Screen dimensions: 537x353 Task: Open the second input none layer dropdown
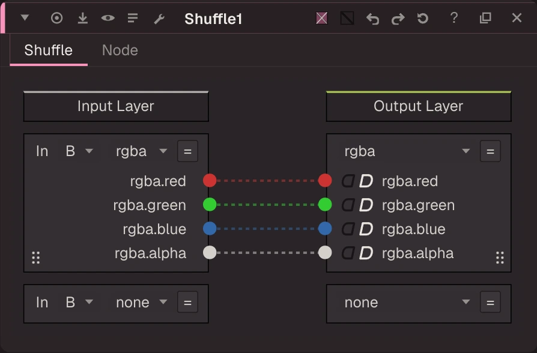[141, 302]
